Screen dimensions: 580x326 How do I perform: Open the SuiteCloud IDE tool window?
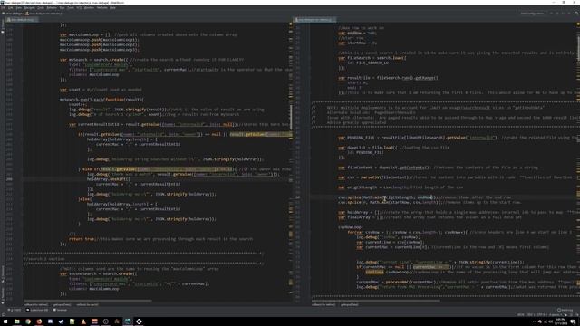(x=37, y=310)
